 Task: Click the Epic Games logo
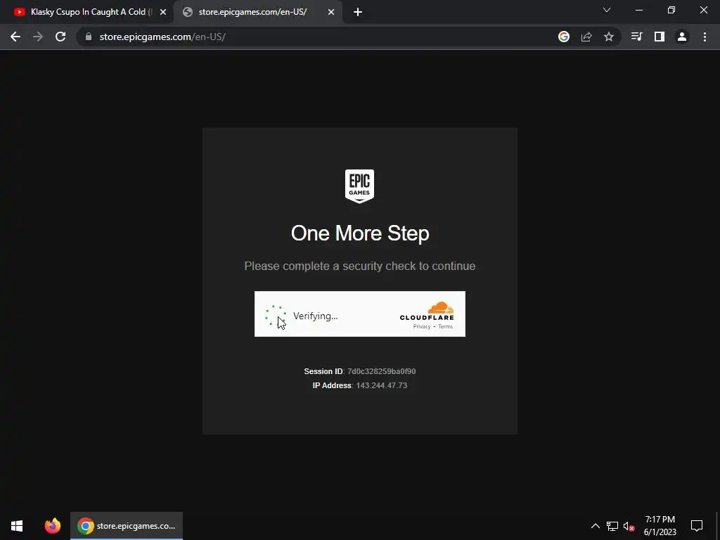point(359,186)
